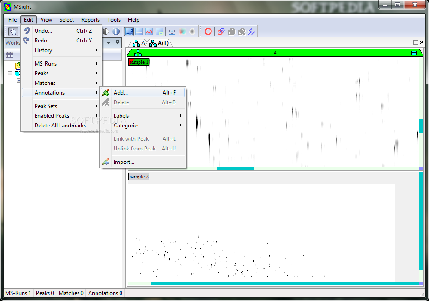
Task: Click the blue lightning arrows toolbar icon
Action: point(251,31)
